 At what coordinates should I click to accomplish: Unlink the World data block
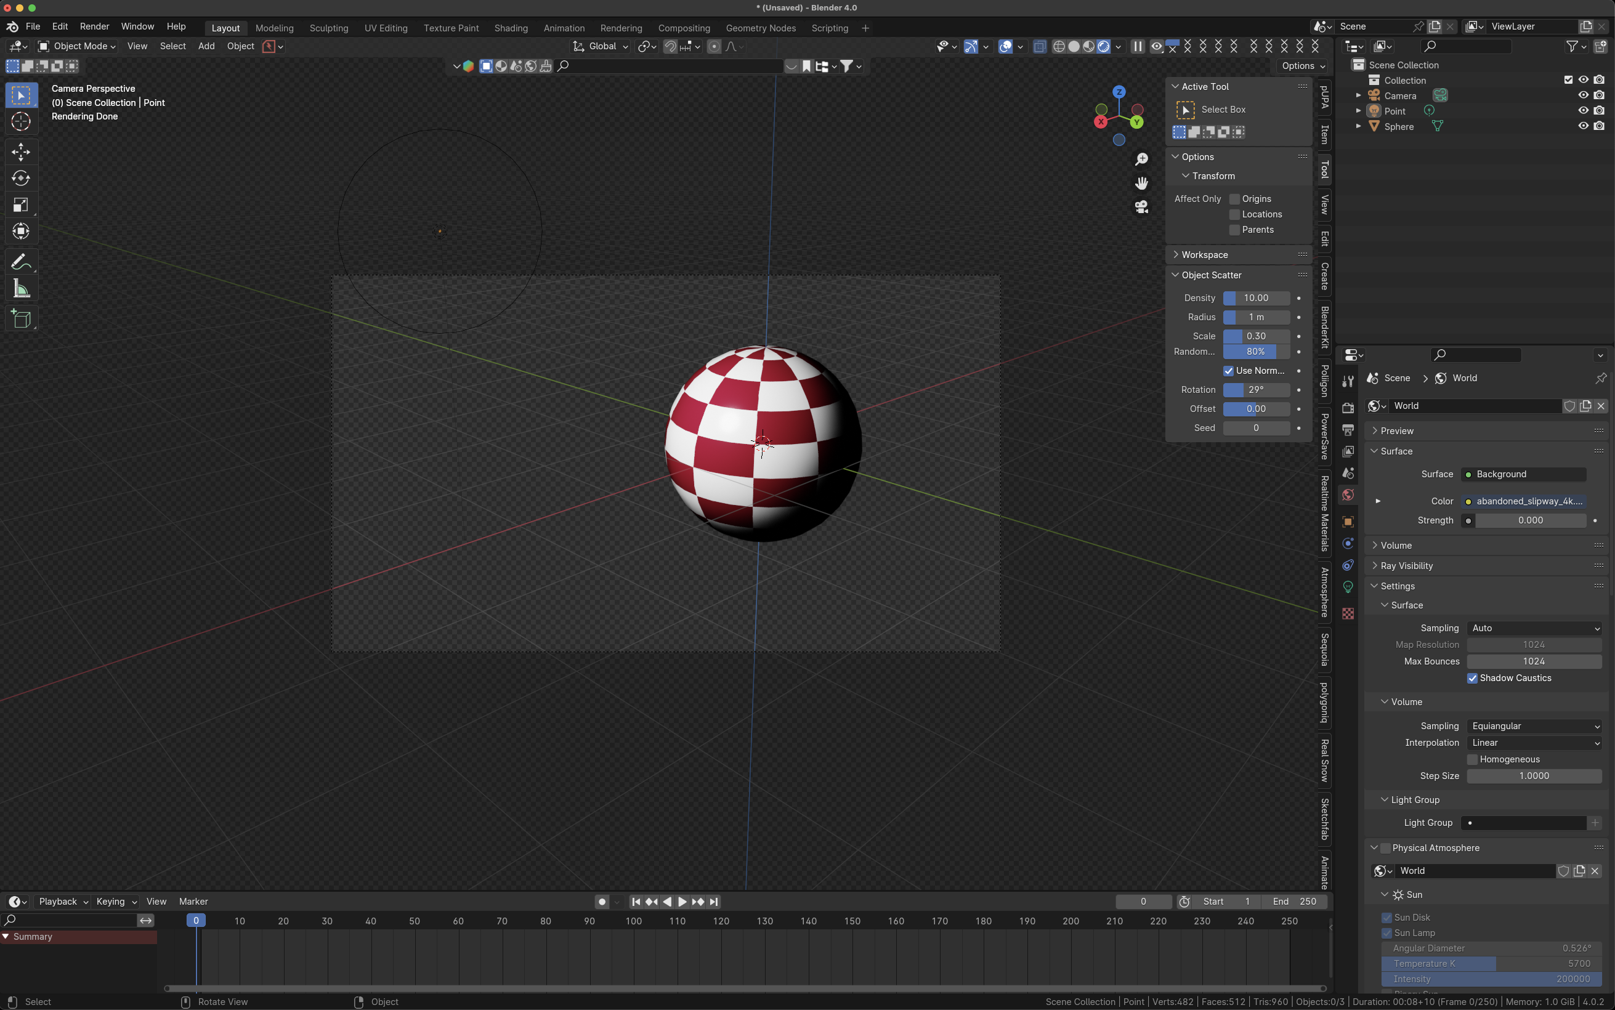point(1601,406)
